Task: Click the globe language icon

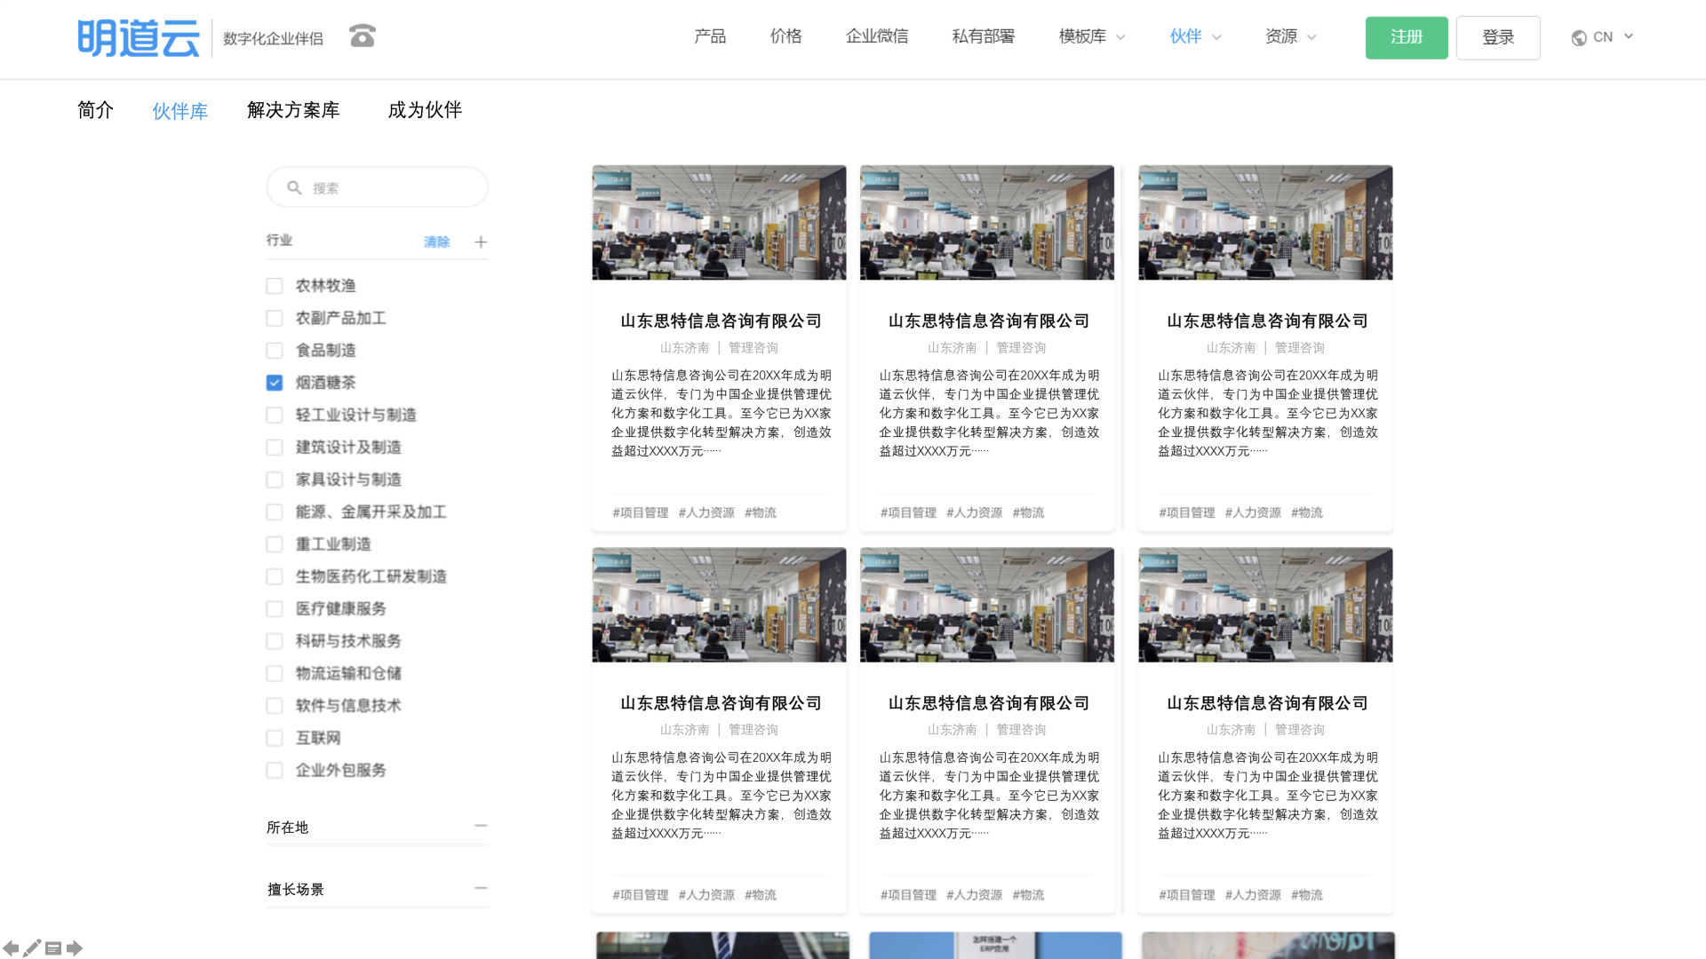Action: [1579, 37]
